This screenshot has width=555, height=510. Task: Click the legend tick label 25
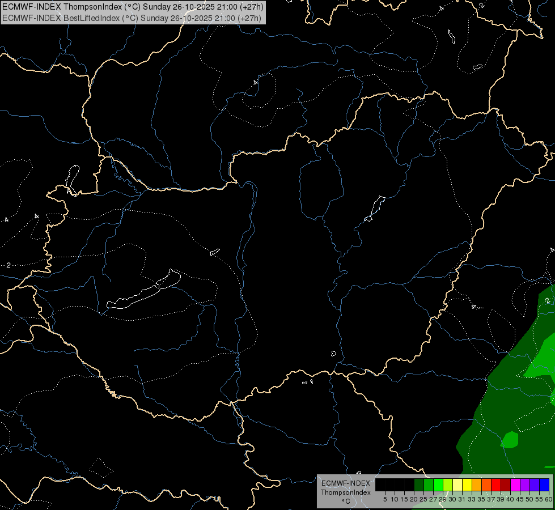423,499
